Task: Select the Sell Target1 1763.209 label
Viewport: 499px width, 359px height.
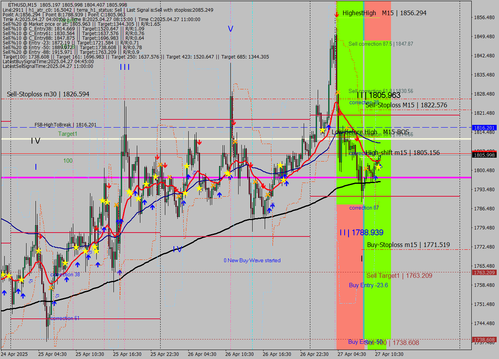Action: [399, 275]
